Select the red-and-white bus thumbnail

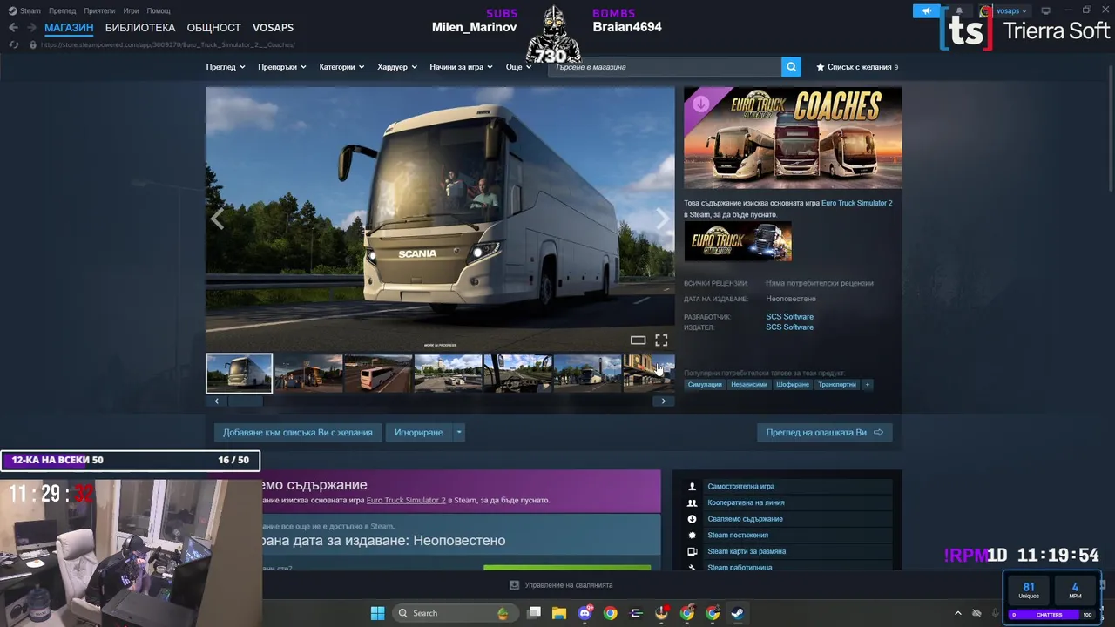378,374
